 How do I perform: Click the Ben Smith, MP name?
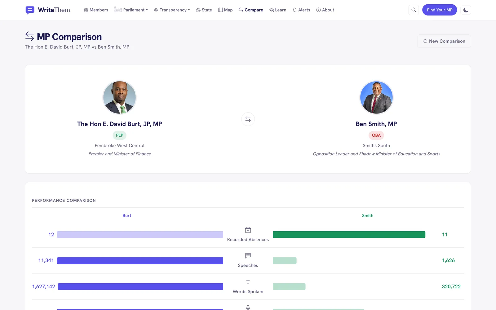[376, 124]
